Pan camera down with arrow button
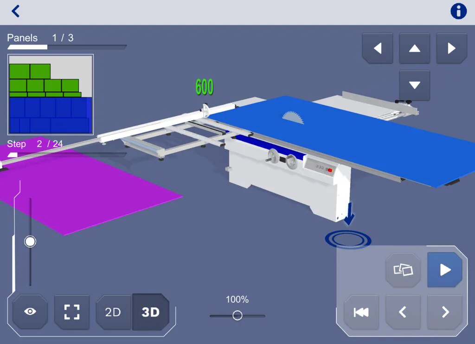Viewport: 475px width, 344px height. [414, 85]
